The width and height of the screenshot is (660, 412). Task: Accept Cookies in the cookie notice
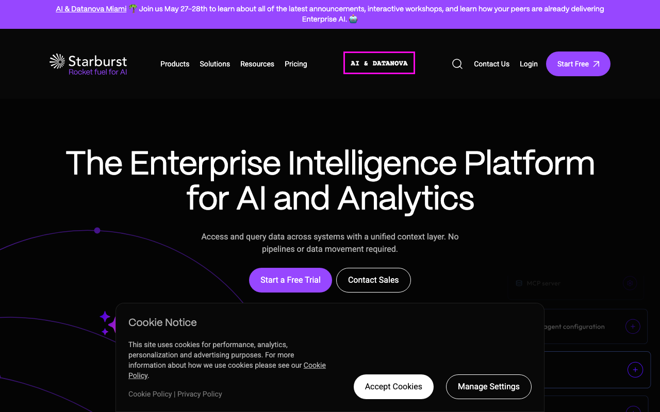(393, 387)
